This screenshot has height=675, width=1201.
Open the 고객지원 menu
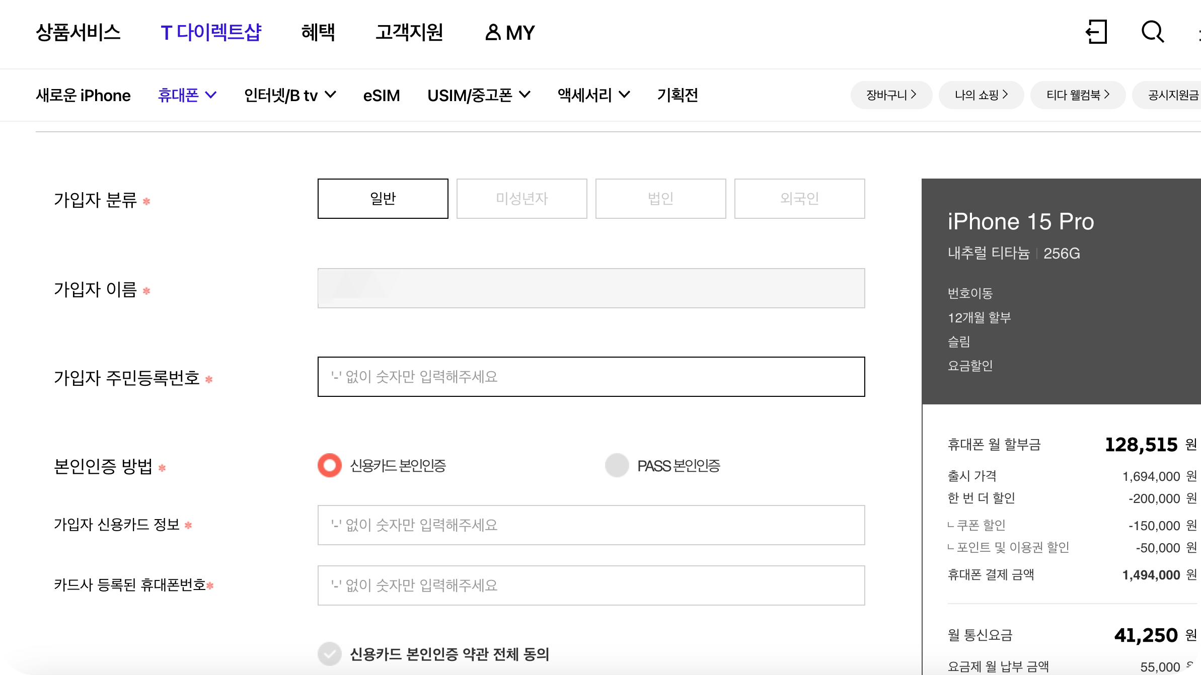click(x=409, y=32)
